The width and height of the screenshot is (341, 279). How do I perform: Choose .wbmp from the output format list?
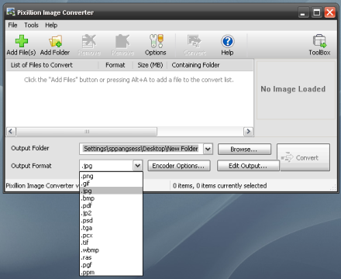pyautogui.click(x=111, y=250)
